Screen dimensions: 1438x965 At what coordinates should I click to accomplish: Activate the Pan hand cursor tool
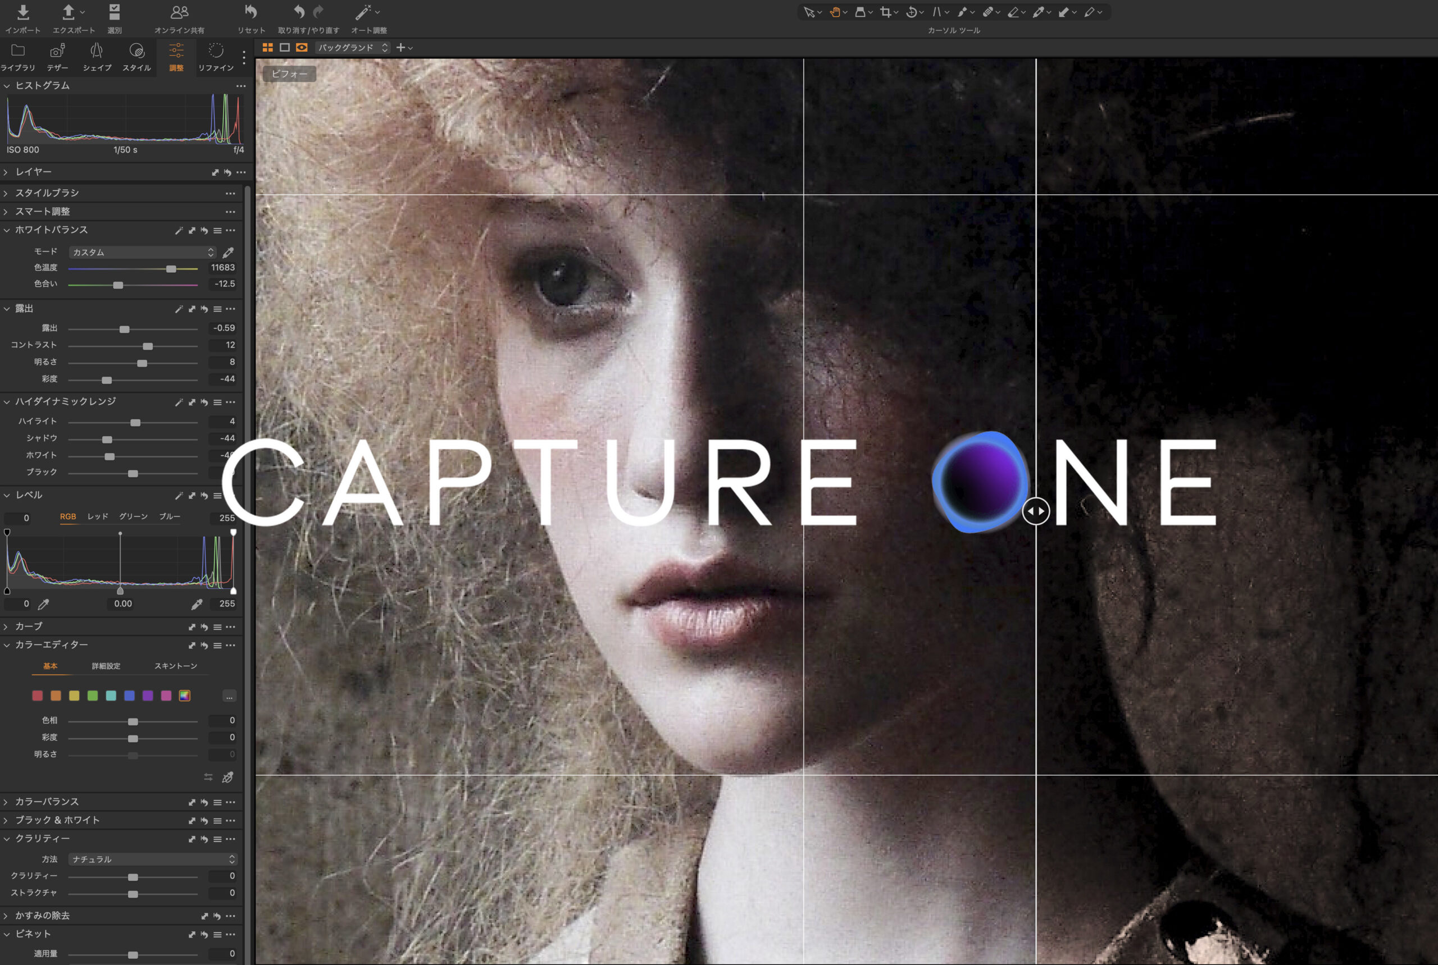[x=835, y=12]
